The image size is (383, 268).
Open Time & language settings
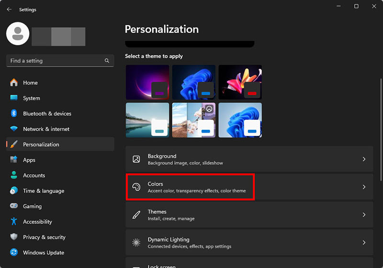click(x=60, y=190)
